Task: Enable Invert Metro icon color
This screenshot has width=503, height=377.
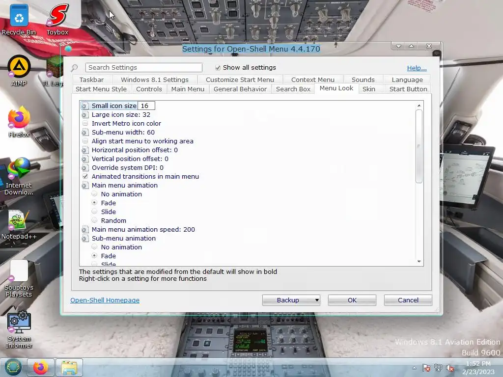Action: point(85,123)
